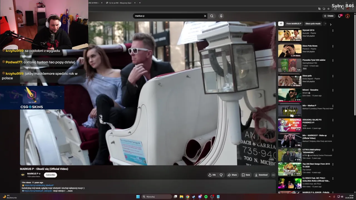The width and height of the screenshot is (356, 200).
Task: Expand the video description with '...more'
Action: 70,191
